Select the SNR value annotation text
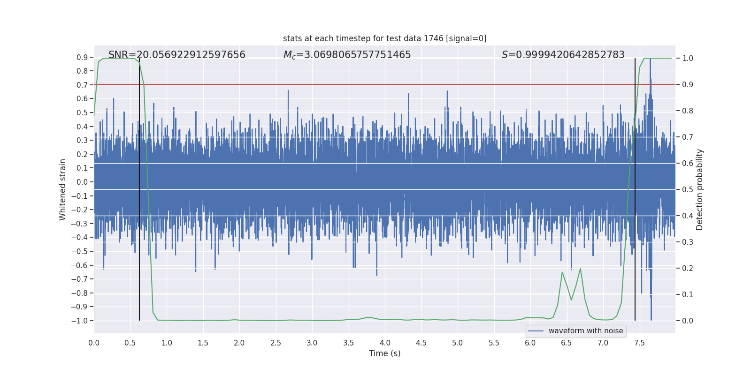The width and height of the screenshot is (751, 375). click(176, 55)
